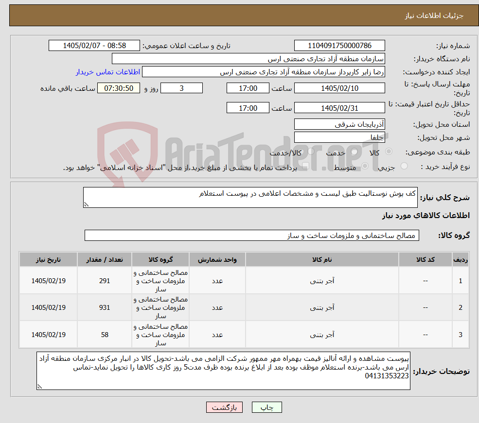Click the need number field 1104091750000786

pyautogui.click(x=339, y=46)
